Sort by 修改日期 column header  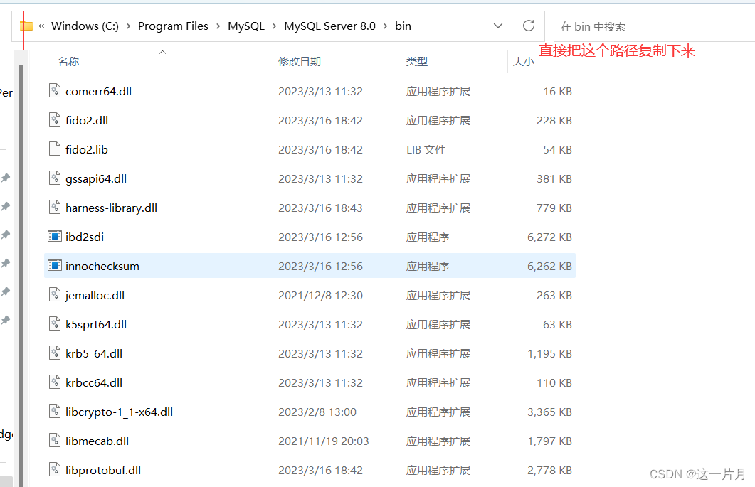pyautogui.click(x=300, y=62)
